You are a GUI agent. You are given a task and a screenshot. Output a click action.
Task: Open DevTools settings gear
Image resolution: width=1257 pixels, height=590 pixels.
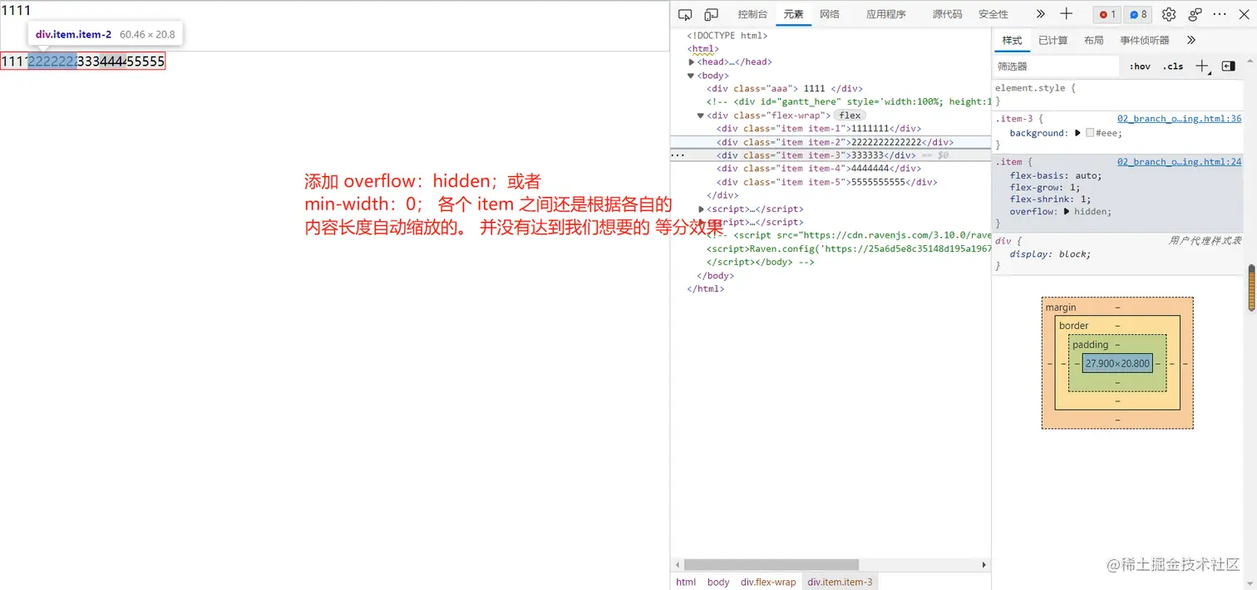(x=1168, y=14)
